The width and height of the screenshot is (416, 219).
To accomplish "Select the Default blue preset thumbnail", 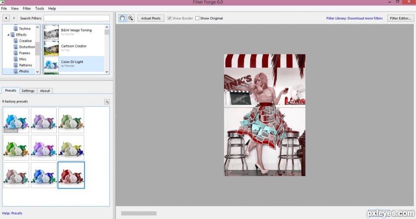I will (x=16, y=120).
